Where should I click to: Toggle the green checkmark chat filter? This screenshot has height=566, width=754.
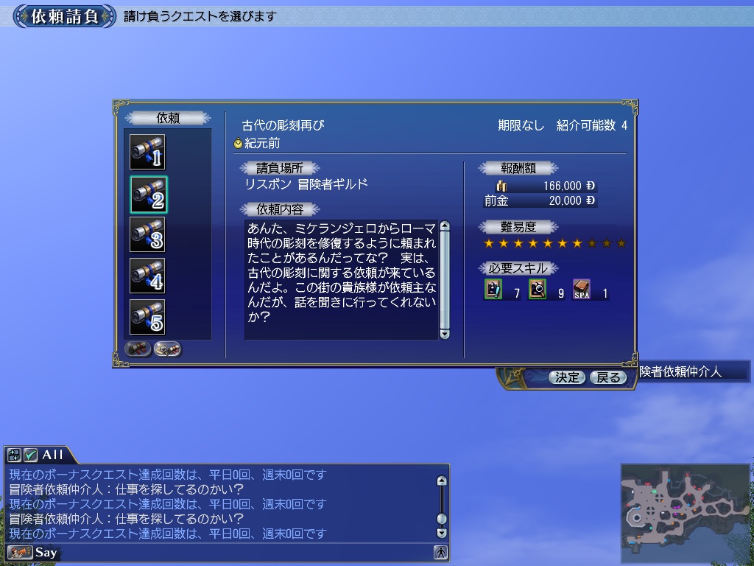[30, 455]
